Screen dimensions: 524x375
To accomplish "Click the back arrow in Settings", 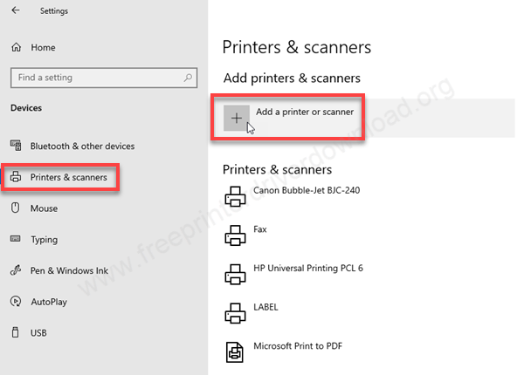I will click(15, 11).
